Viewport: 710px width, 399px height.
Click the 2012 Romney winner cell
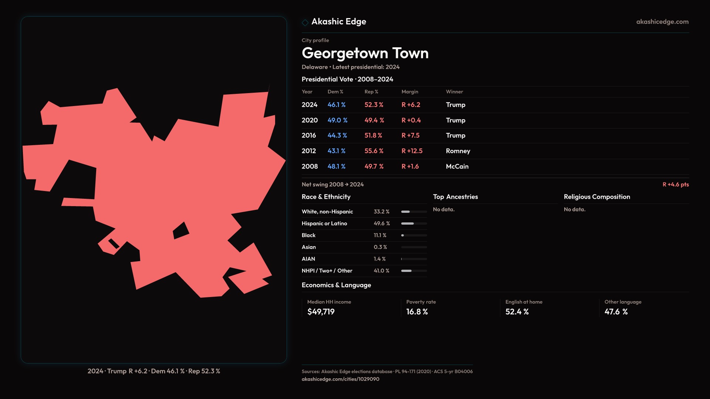click(458, 151)
